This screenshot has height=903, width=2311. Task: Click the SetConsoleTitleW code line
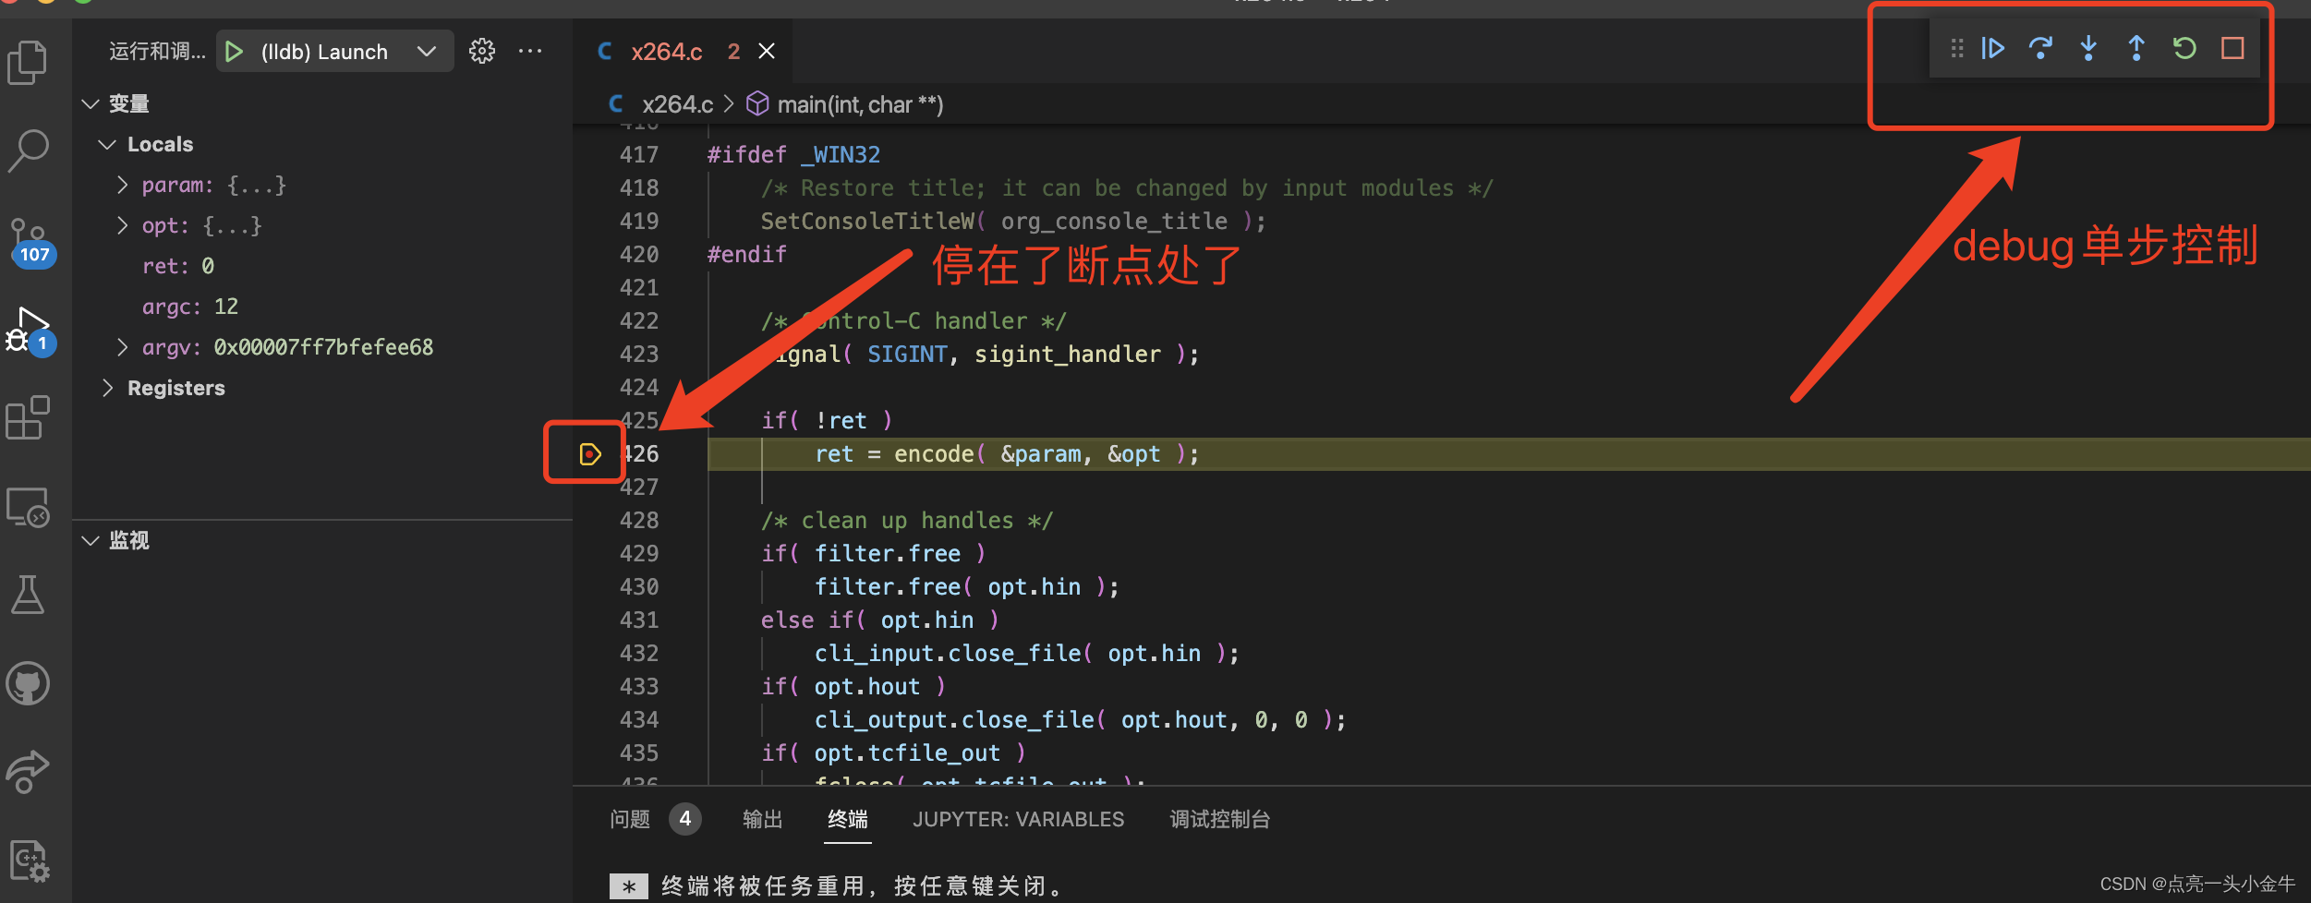1013,221
